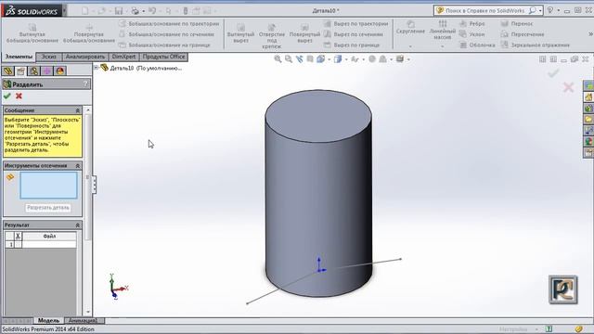The height and width of the screenshot is (334, 594).
Task: Click the Линейный массив pattern tool
Action: point(442,31)
